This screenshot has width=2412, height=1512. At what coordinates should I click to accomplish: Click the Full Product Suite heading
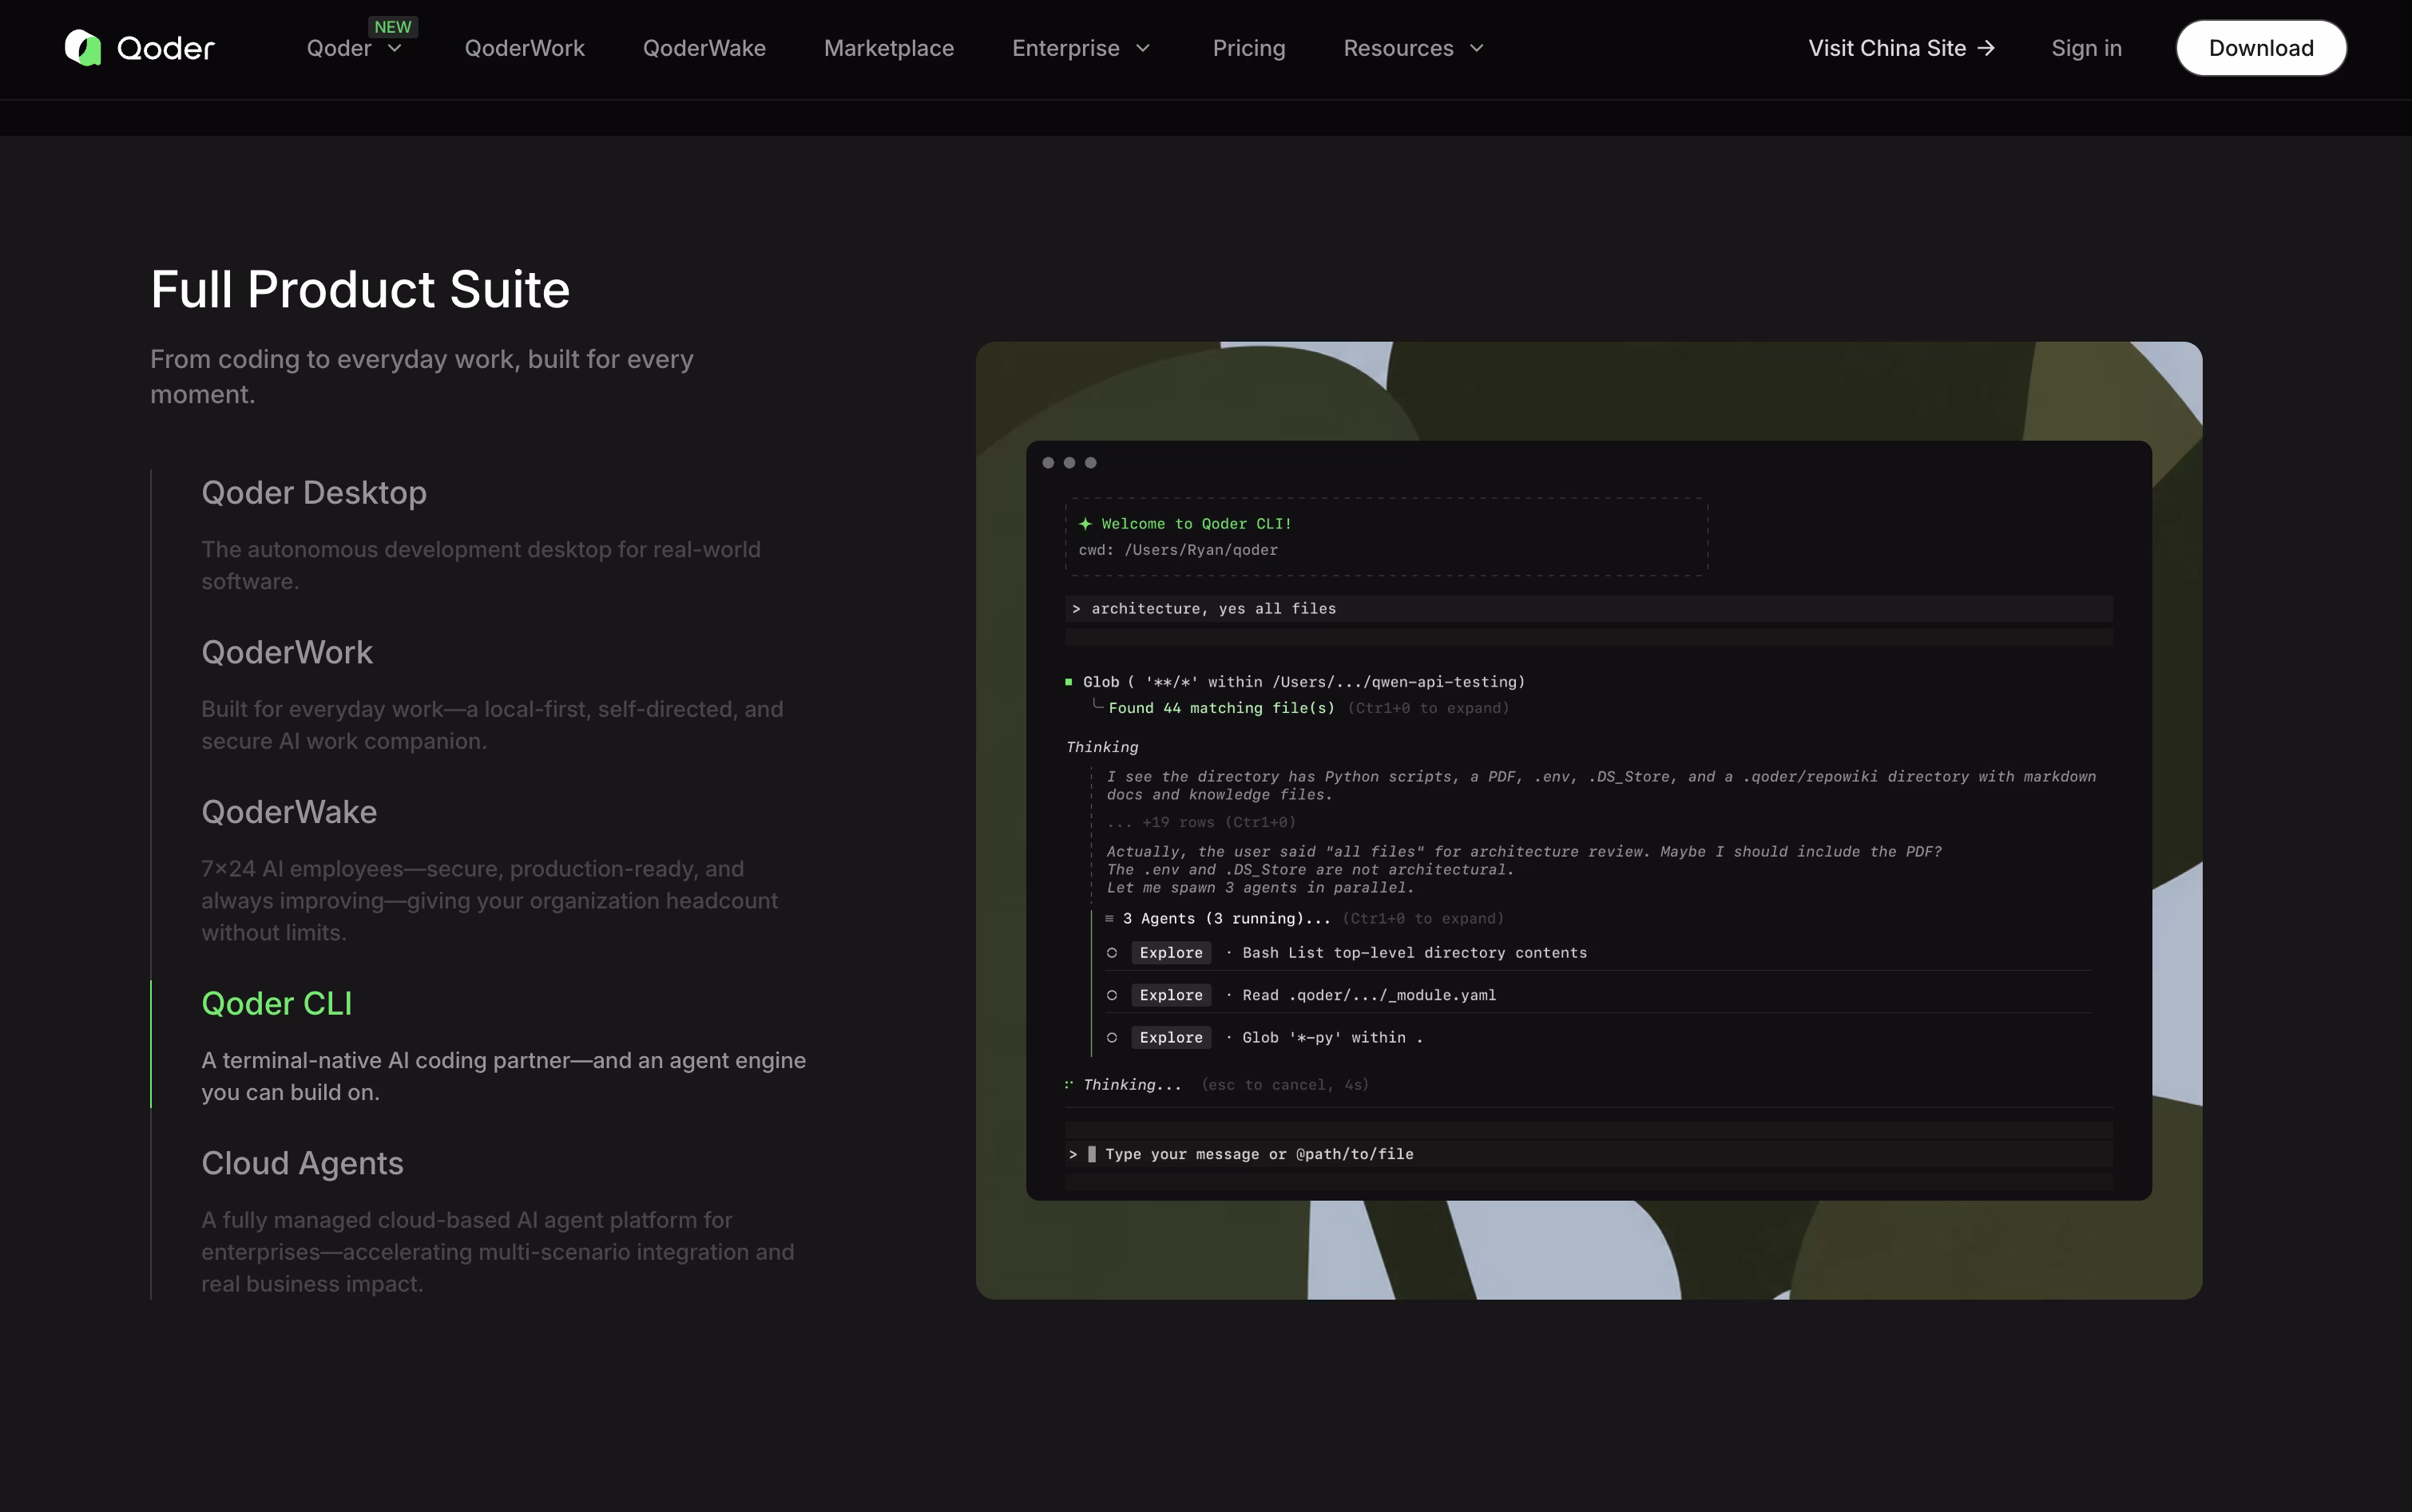coord(360,289)
